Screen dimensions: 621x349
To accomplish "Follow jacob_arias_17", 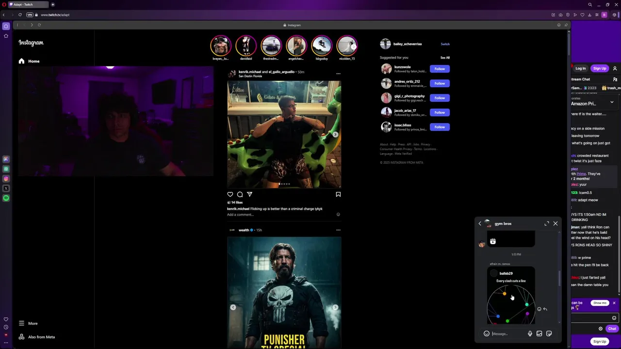I will click(440, 112).
